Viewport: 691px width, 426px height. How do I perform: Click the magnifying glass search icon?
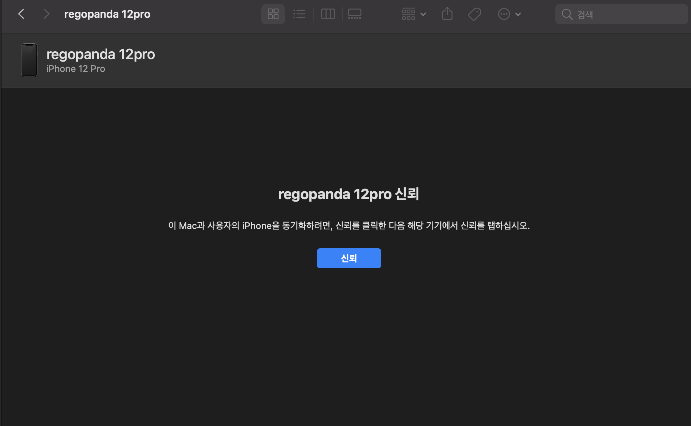[x=567, y=14]
